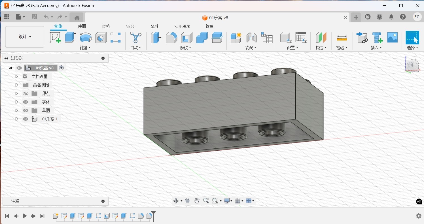Open the Job Status clock icon
424x224 pixels.
[380, 17]
